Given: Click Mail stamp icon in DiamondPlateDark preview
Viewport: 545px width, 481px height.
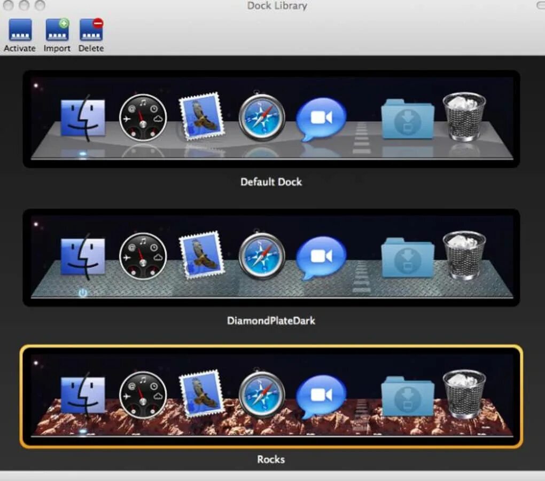Looking at the screenshot, I should (x=201, y=255).
